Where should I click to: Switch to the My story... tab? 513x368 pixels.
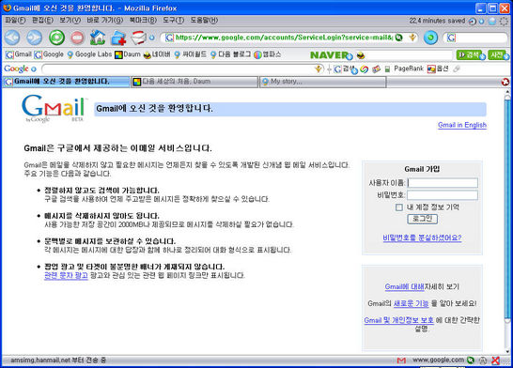coord(322,82)
